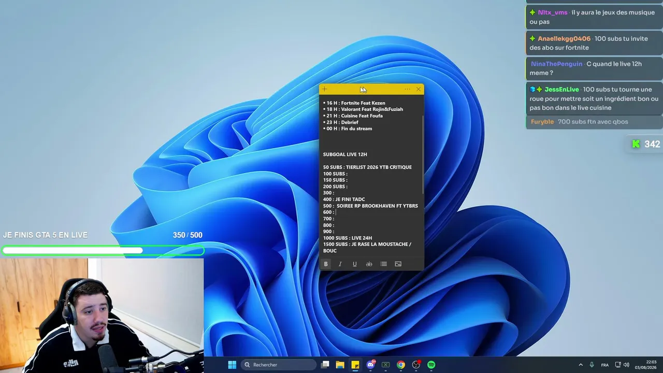Viewport: 663px width, 373px height.
Task: Toggle underline formatting in the sticky note
Action: [x=355, y=264]
